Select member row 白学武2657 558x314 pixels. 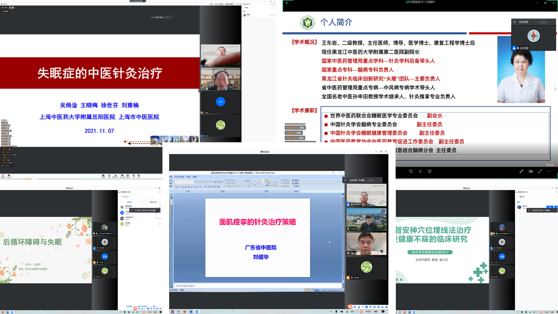pyautogui.click(x=140, y=218)
